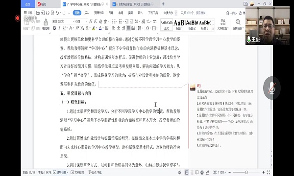Open the 文件 menu

click(x=28, y=13)
